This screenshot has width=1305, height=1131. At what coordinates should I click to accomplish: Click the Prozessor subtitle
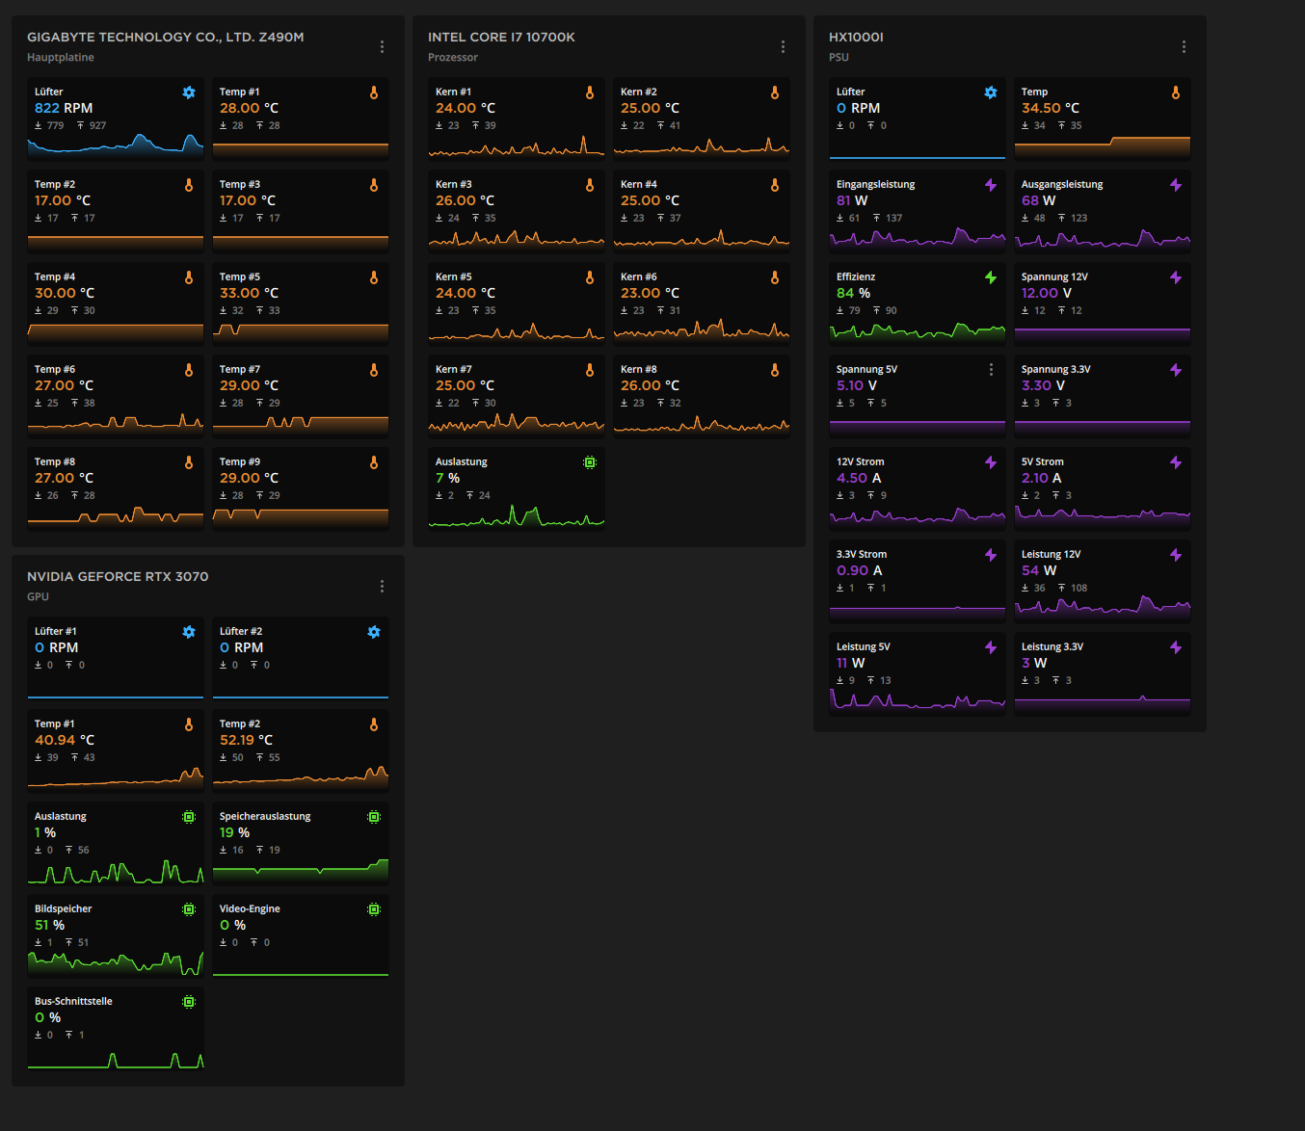pos(453,57)
